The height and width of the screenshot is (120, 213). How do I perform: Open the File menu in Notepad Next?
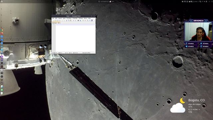click(x=53, y=18)
